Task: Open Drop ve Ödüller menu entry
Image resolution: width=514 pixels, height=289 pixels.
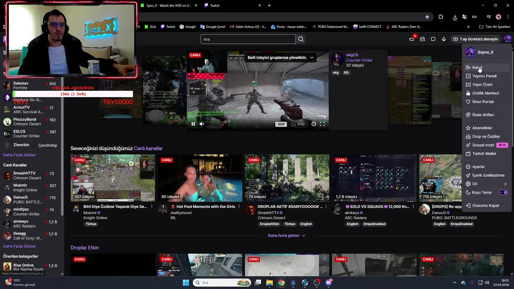Action: tap(487, 136)
